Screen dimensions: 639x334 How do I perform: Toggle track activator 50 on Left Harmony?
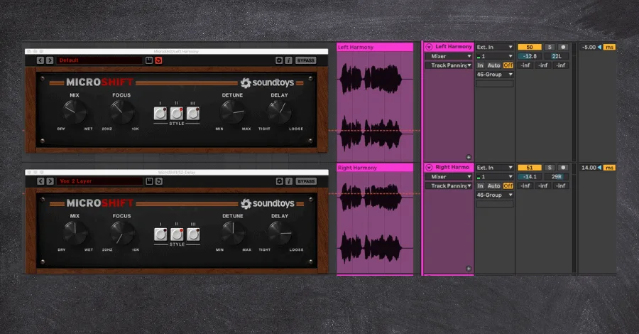(530, 48)
